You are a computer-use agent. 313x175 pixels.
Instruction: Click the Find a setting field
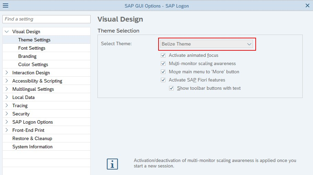[x=47, y=19]
